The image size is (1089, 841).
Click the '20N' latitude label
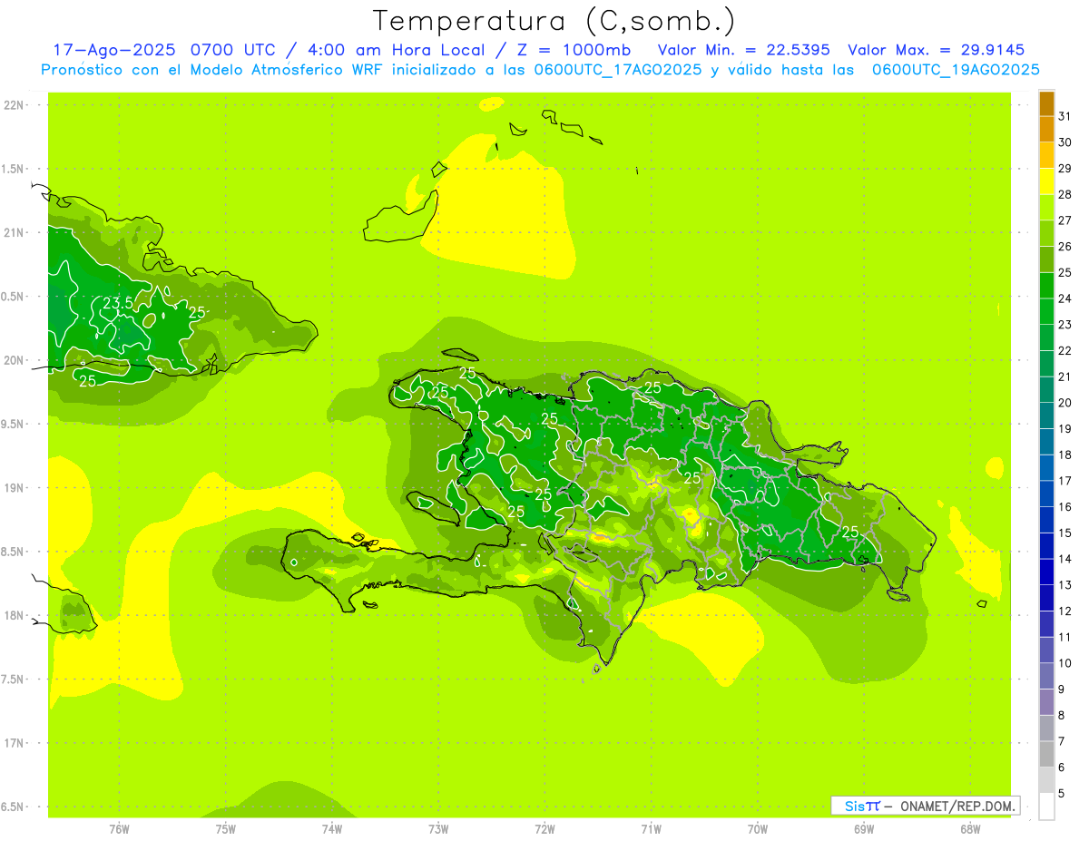[x=14, y=360]
